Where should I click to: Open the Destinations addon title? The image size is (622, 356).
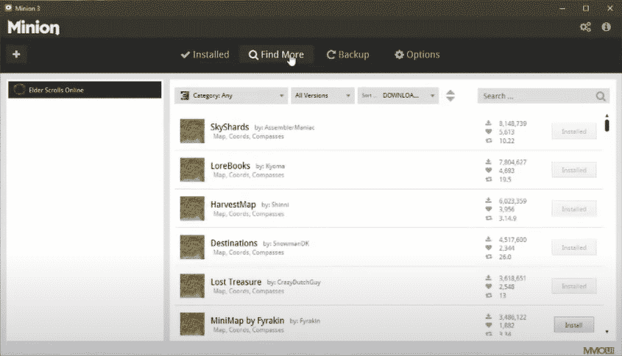(233, 243)
